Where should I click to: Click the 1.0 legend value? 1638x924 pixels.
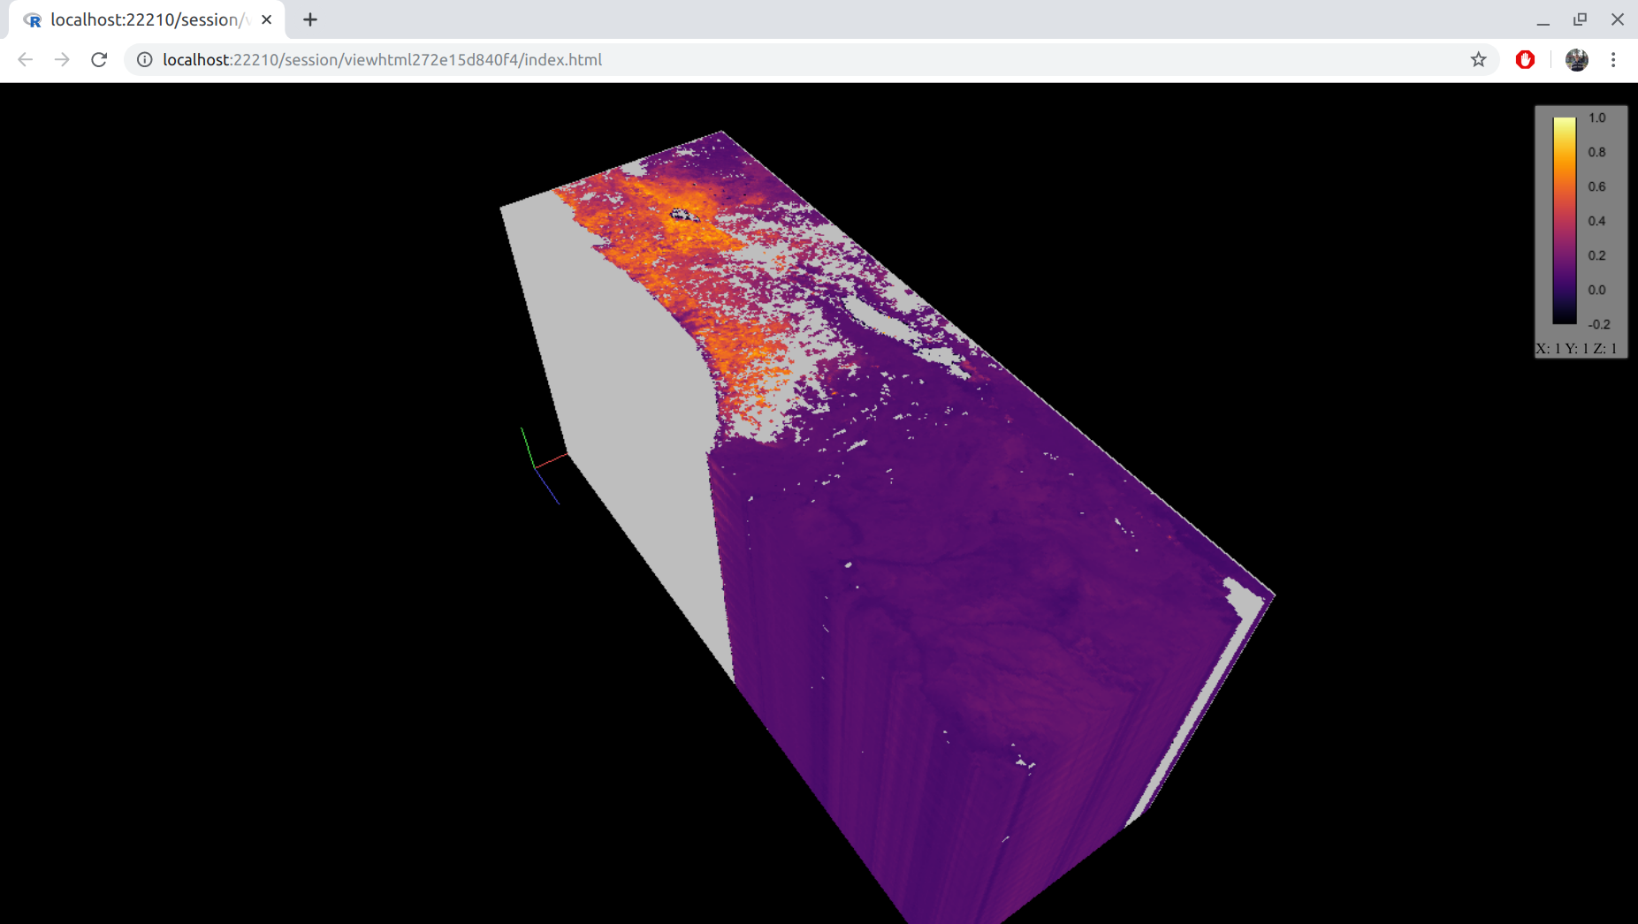(1596, 117)
